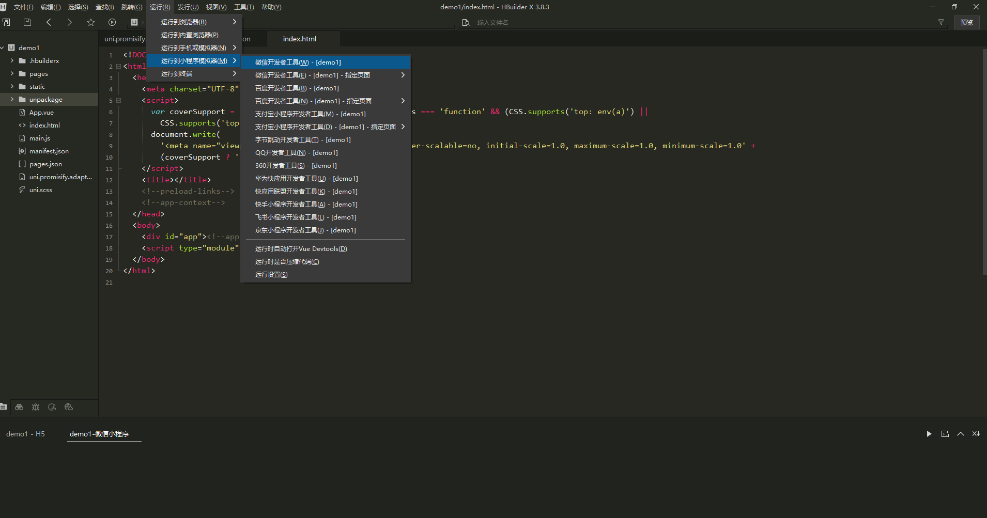Click the uni-app project icon in breadcrumb
This screenshot has height=518, width=987.
tap(134, 22)
